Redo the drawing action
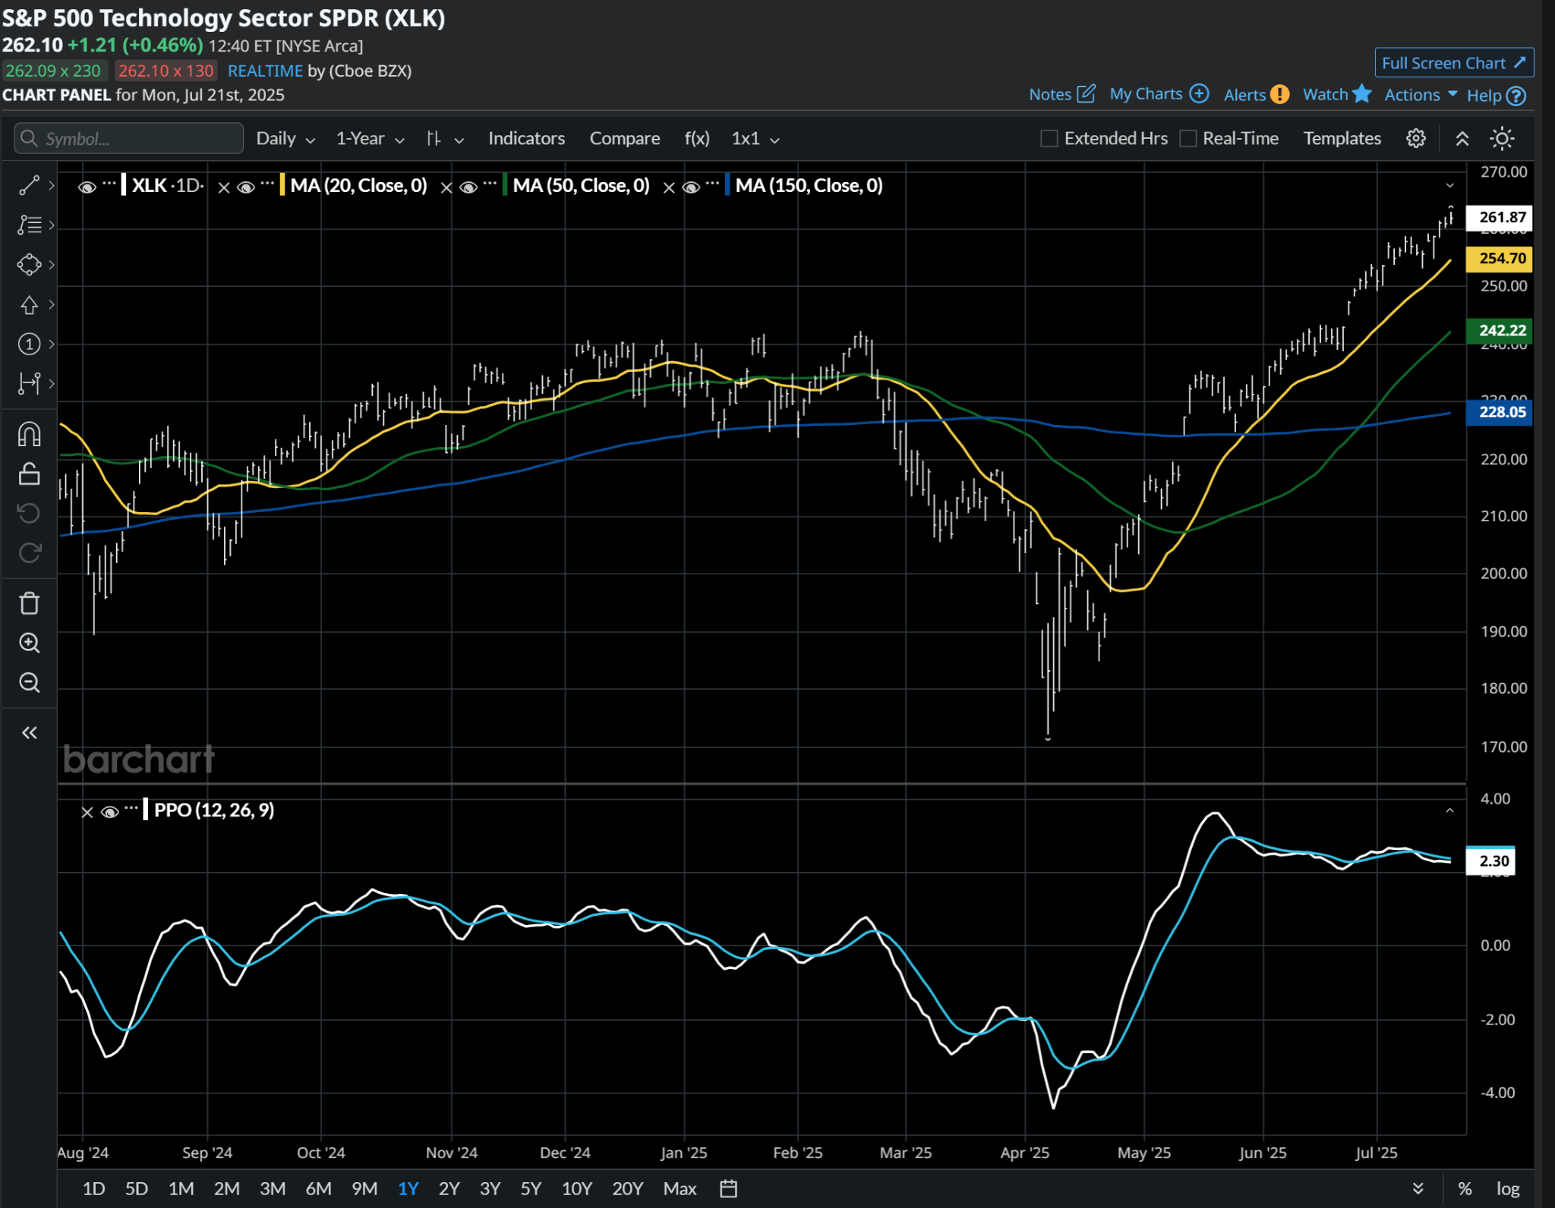This screenshot has height=1208, width=1555. coord(29,553)
